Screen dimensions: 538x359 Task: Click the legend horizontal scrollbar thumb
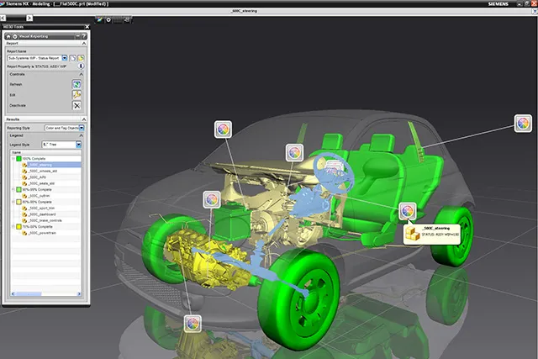coord(29,293)
